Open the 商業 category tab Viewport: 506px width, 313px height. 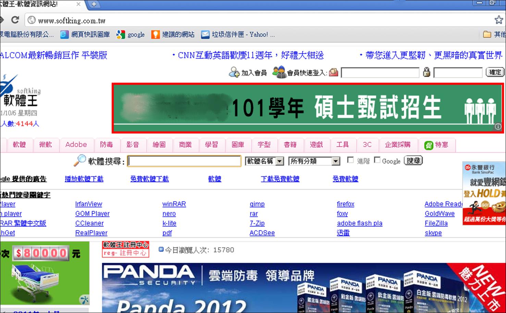click(x=185, y=145)
